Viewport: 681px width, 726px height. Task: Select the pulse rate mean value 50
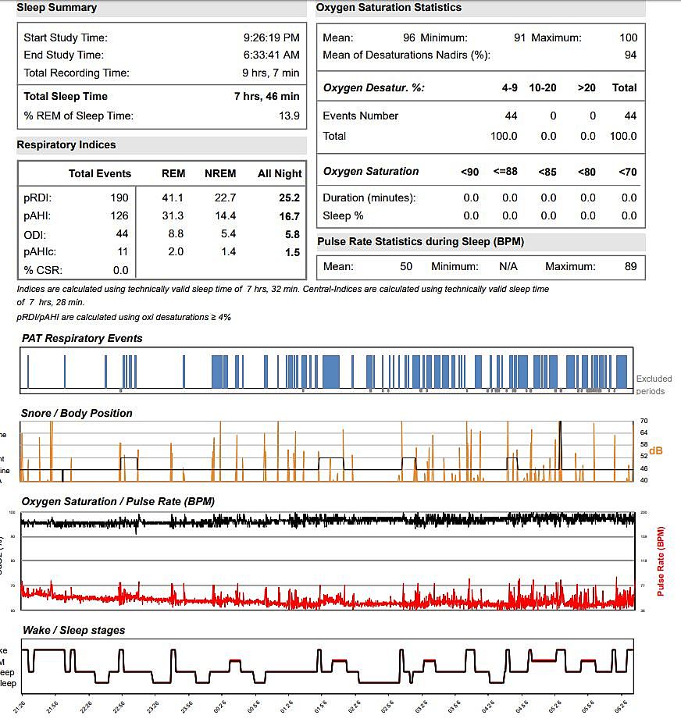tap(406, 267)
